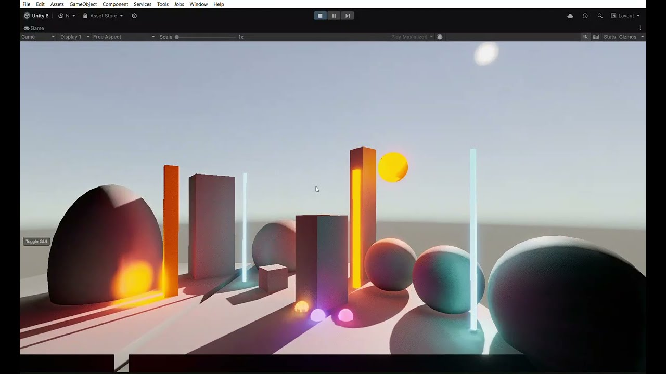This screenshot has width=666, height=374.
Task: Open version history clock icon
Action: pyautogui.click(x=585, y=16)
